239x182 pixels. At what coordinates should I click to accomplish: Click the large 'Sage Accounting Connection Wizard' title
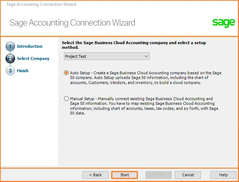pyautogui.click(x=72, y=23)
